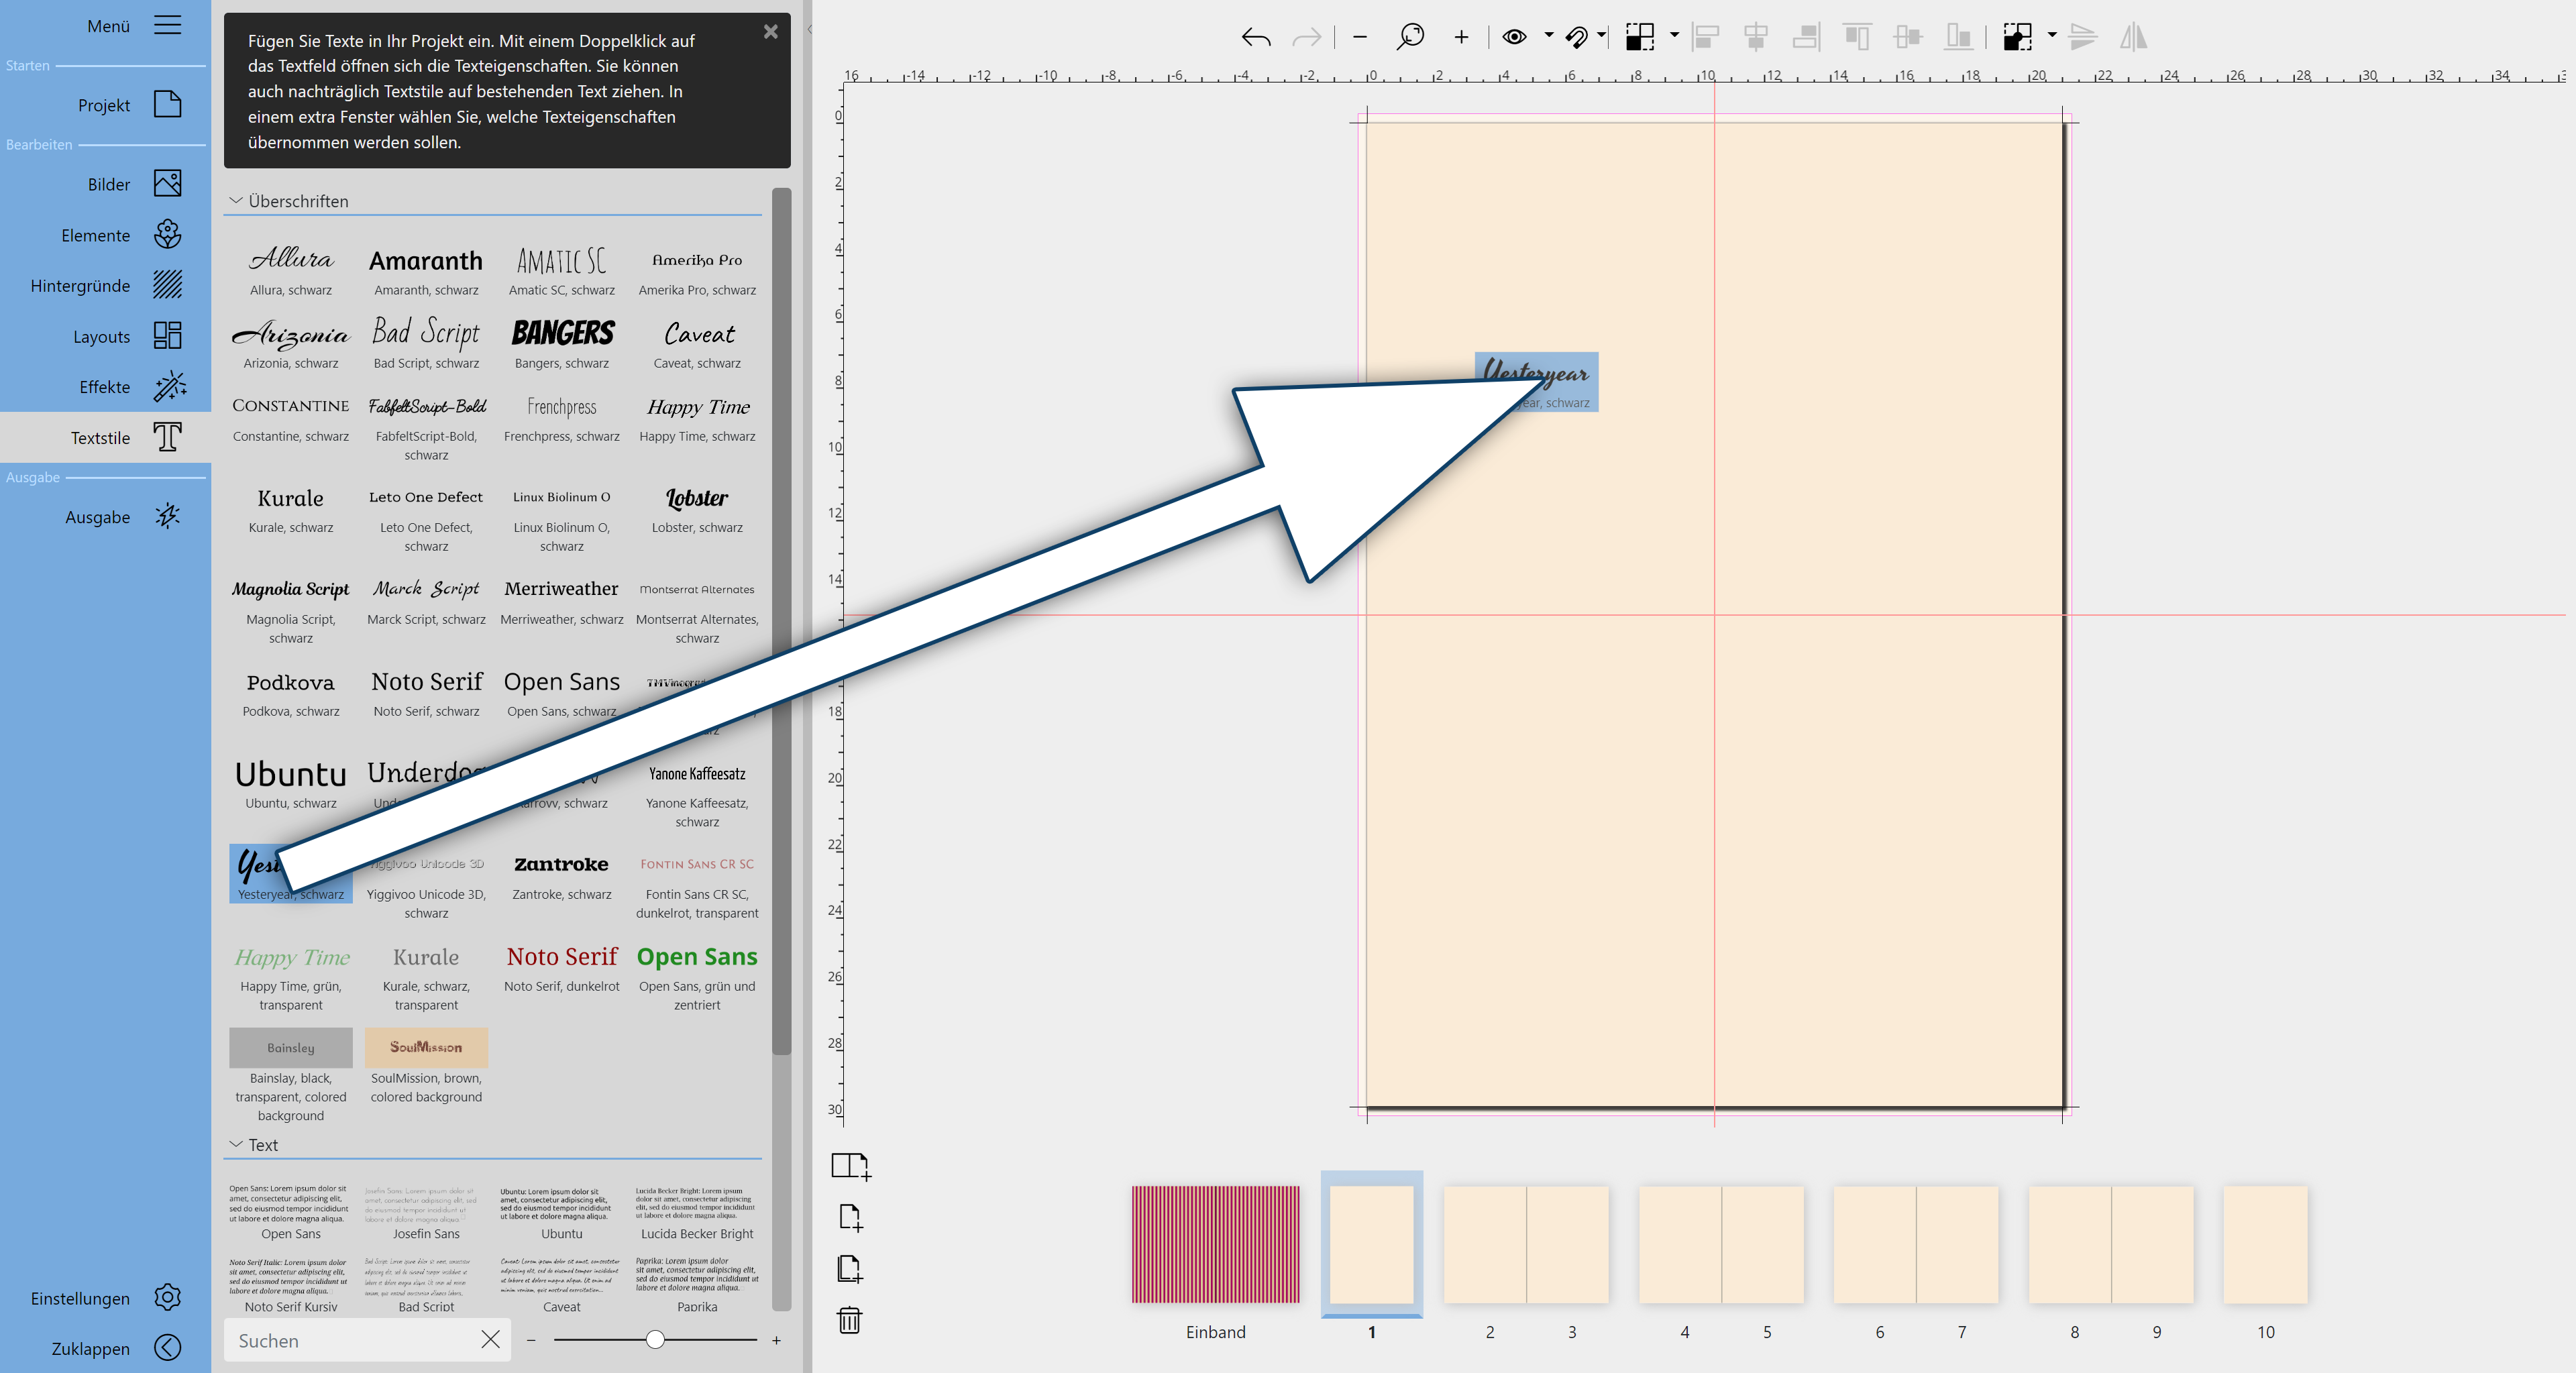Click the trash icon to delete the page
Image resolution: width=2576 pixels, height=1373 pixels.
pyautogui.click(x=849, y=1320)
